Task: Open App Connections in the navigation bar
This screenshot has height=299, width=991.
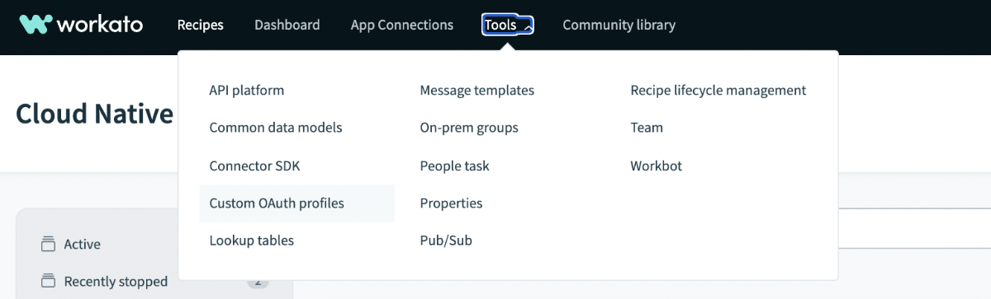Action: point(402,25)
